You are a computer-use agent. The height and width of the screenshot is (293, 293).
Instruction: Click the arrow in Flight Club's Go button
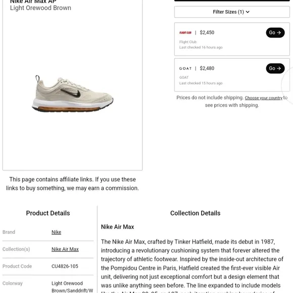point(279,33)
